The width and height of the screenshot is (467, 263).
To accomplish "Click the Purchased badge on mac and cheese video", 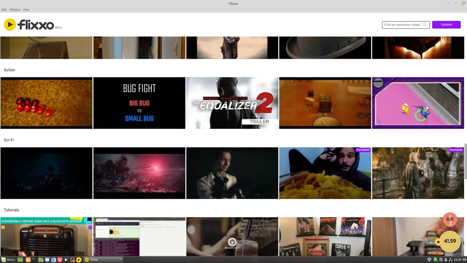I will 363,150.
